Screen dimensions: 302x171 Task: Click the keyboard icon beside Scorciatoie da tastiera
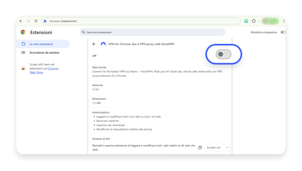(x=23, y=53)
